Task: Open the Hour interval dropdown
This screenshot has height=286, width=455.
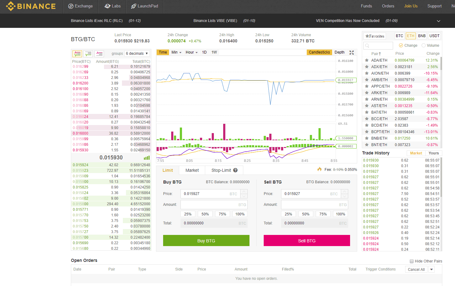Action: pos(192,52)
